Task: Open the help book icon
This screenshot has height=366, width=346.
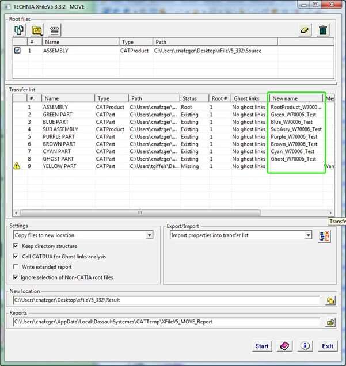Action: [284, 346]
